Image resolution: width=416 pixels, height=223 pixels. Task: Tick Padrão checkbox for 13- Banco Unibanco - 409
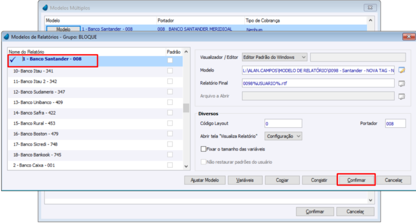point(170,102)
